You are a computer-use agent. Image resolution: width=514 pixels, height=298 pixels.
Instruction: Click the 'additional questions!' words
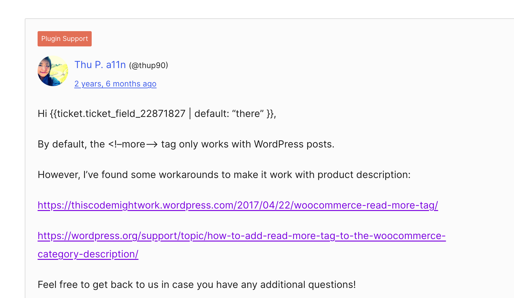308,285
